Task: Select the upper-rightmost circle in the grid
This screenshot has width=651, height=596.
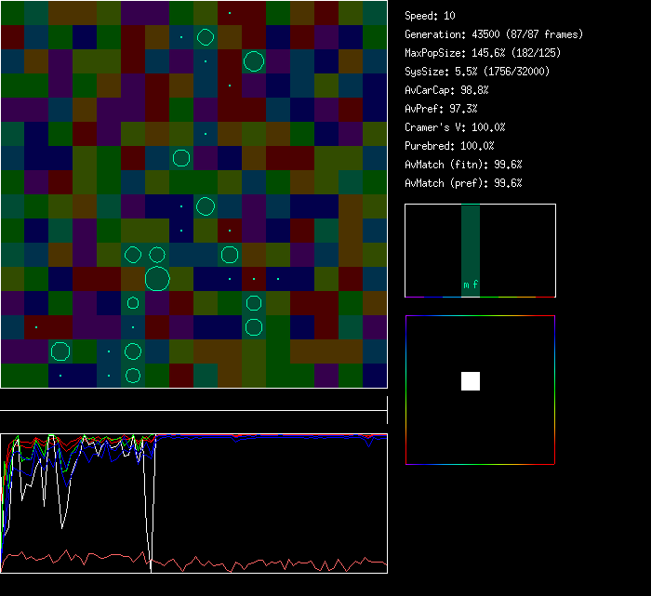Action: tap(254, 61)
